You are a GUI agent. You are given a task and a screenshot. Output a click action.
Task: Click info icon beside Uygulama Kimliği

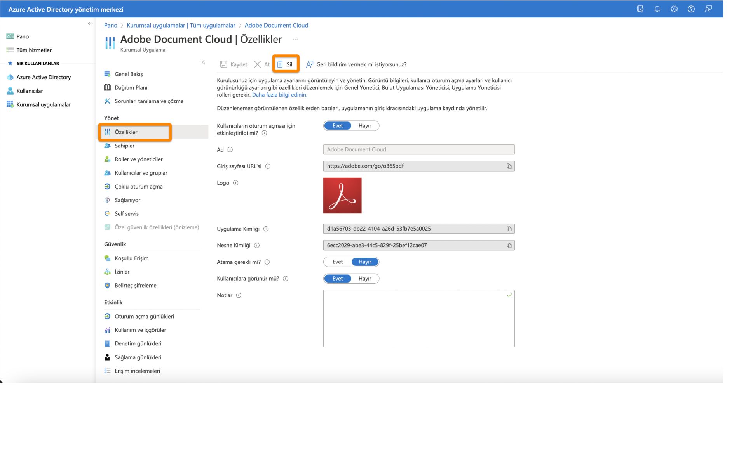266,229
